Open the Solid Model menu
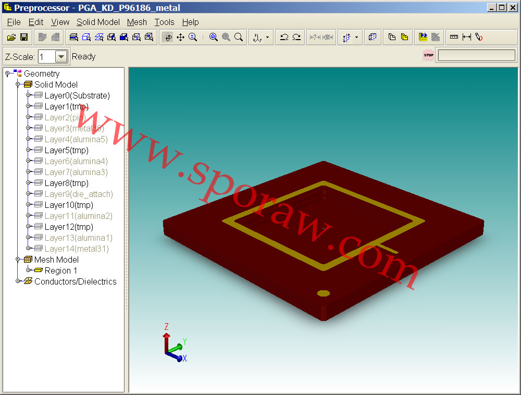 98,22
